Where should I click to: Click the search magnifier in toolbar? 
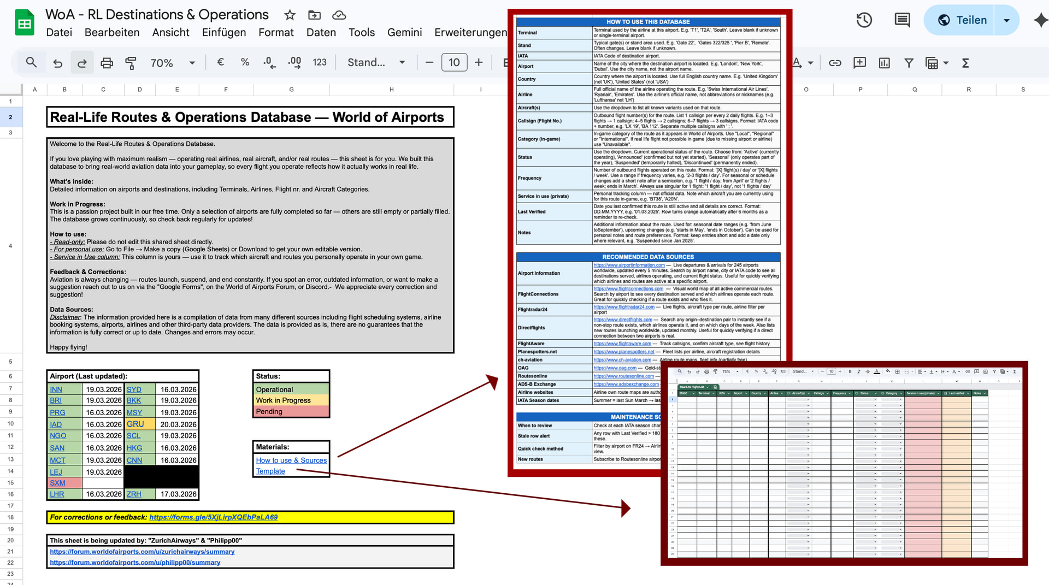(31, 63)
